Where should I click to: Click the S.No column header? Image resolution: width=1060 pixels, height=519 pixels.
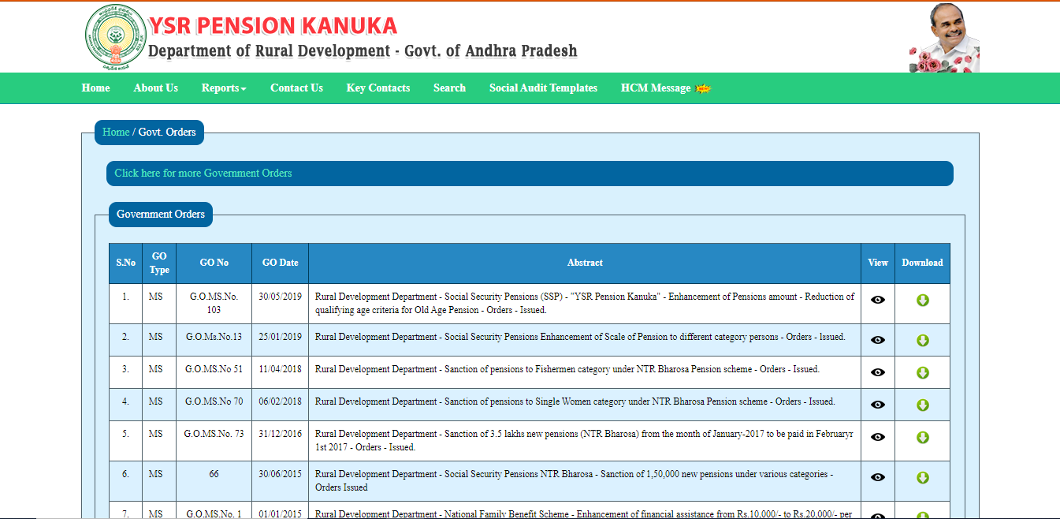(126, 263)
